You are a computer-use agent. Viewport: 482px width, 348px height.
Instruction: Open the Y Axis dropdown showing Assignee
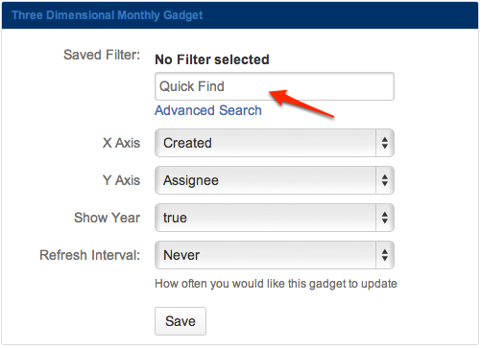coord(275,180)
